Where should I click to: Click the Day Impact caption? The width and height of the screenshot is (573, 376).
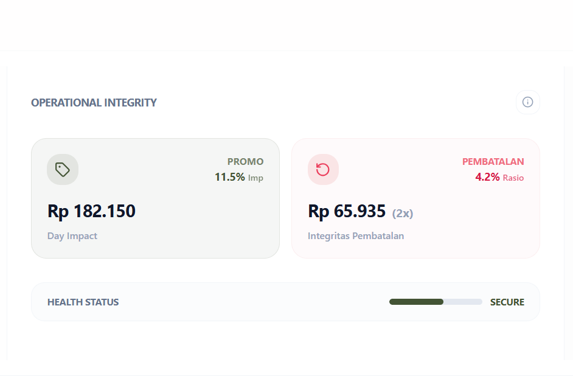tap(72, 236)
